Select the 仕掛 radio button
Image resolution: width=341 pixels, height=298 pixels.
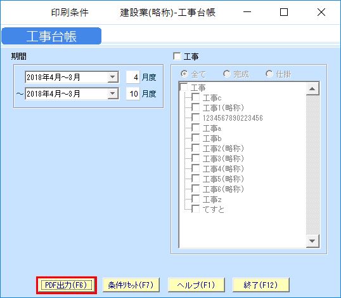(x=269, y=74)
